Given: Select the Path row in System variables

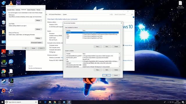Looking at the screenshot, I should point(92,61).
